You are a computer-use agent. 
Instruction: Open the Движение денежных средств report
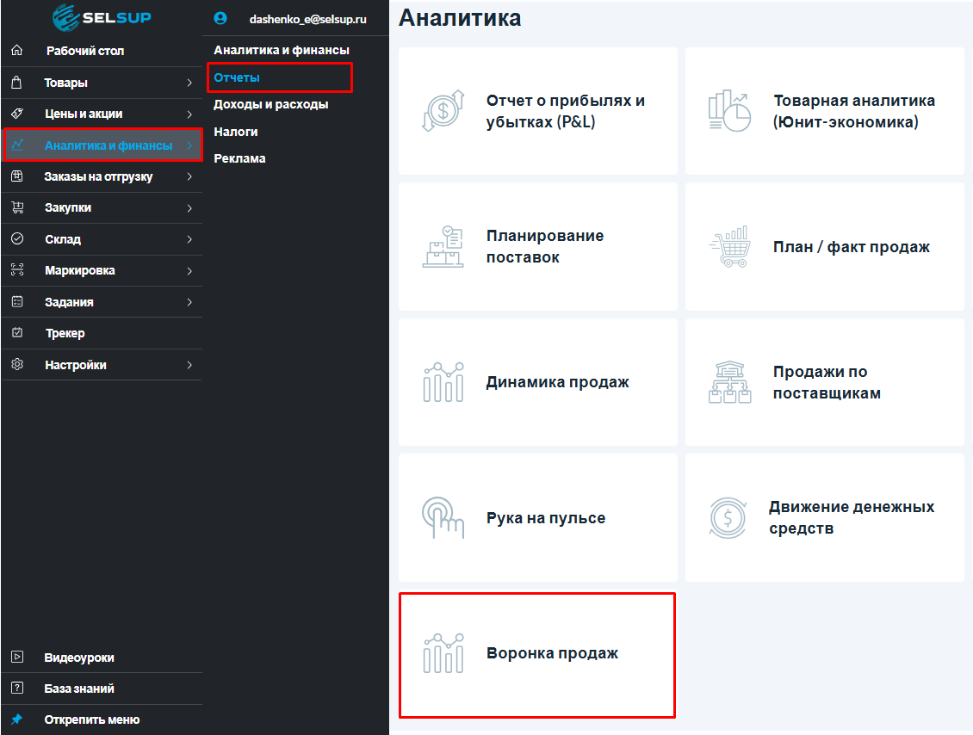click(825, 517)
